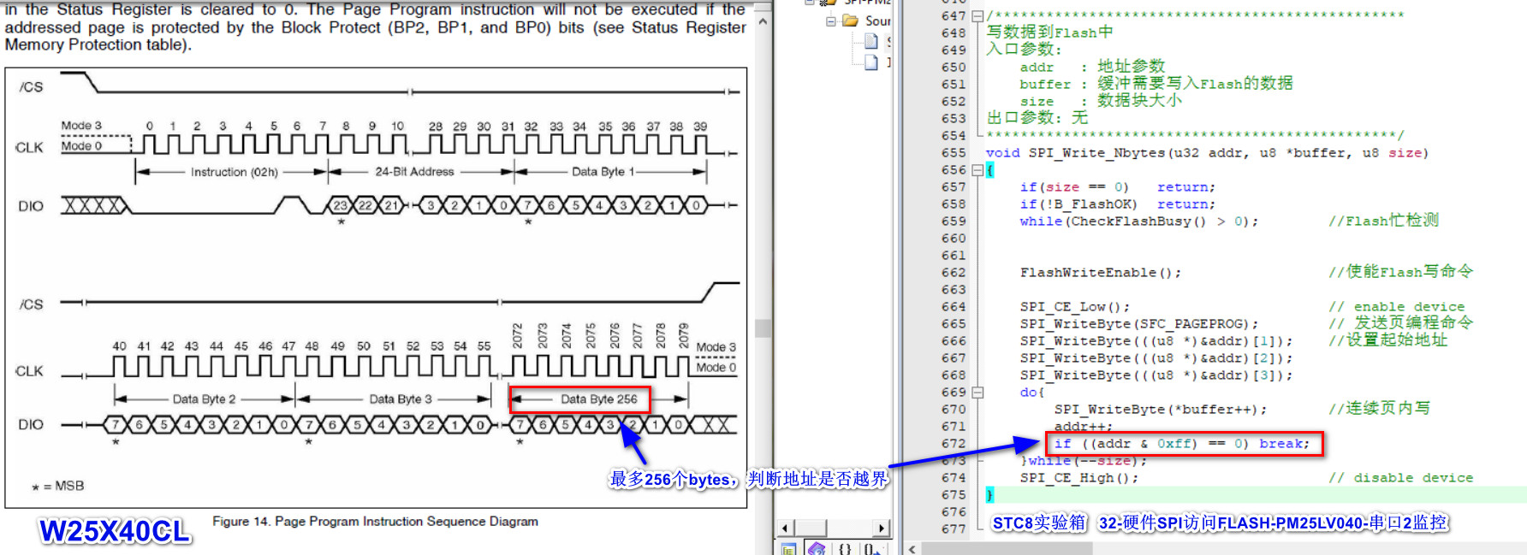Click gutter line number 670
The image size is (1527, 555).
pyautogui.click(x=954, y=409)
